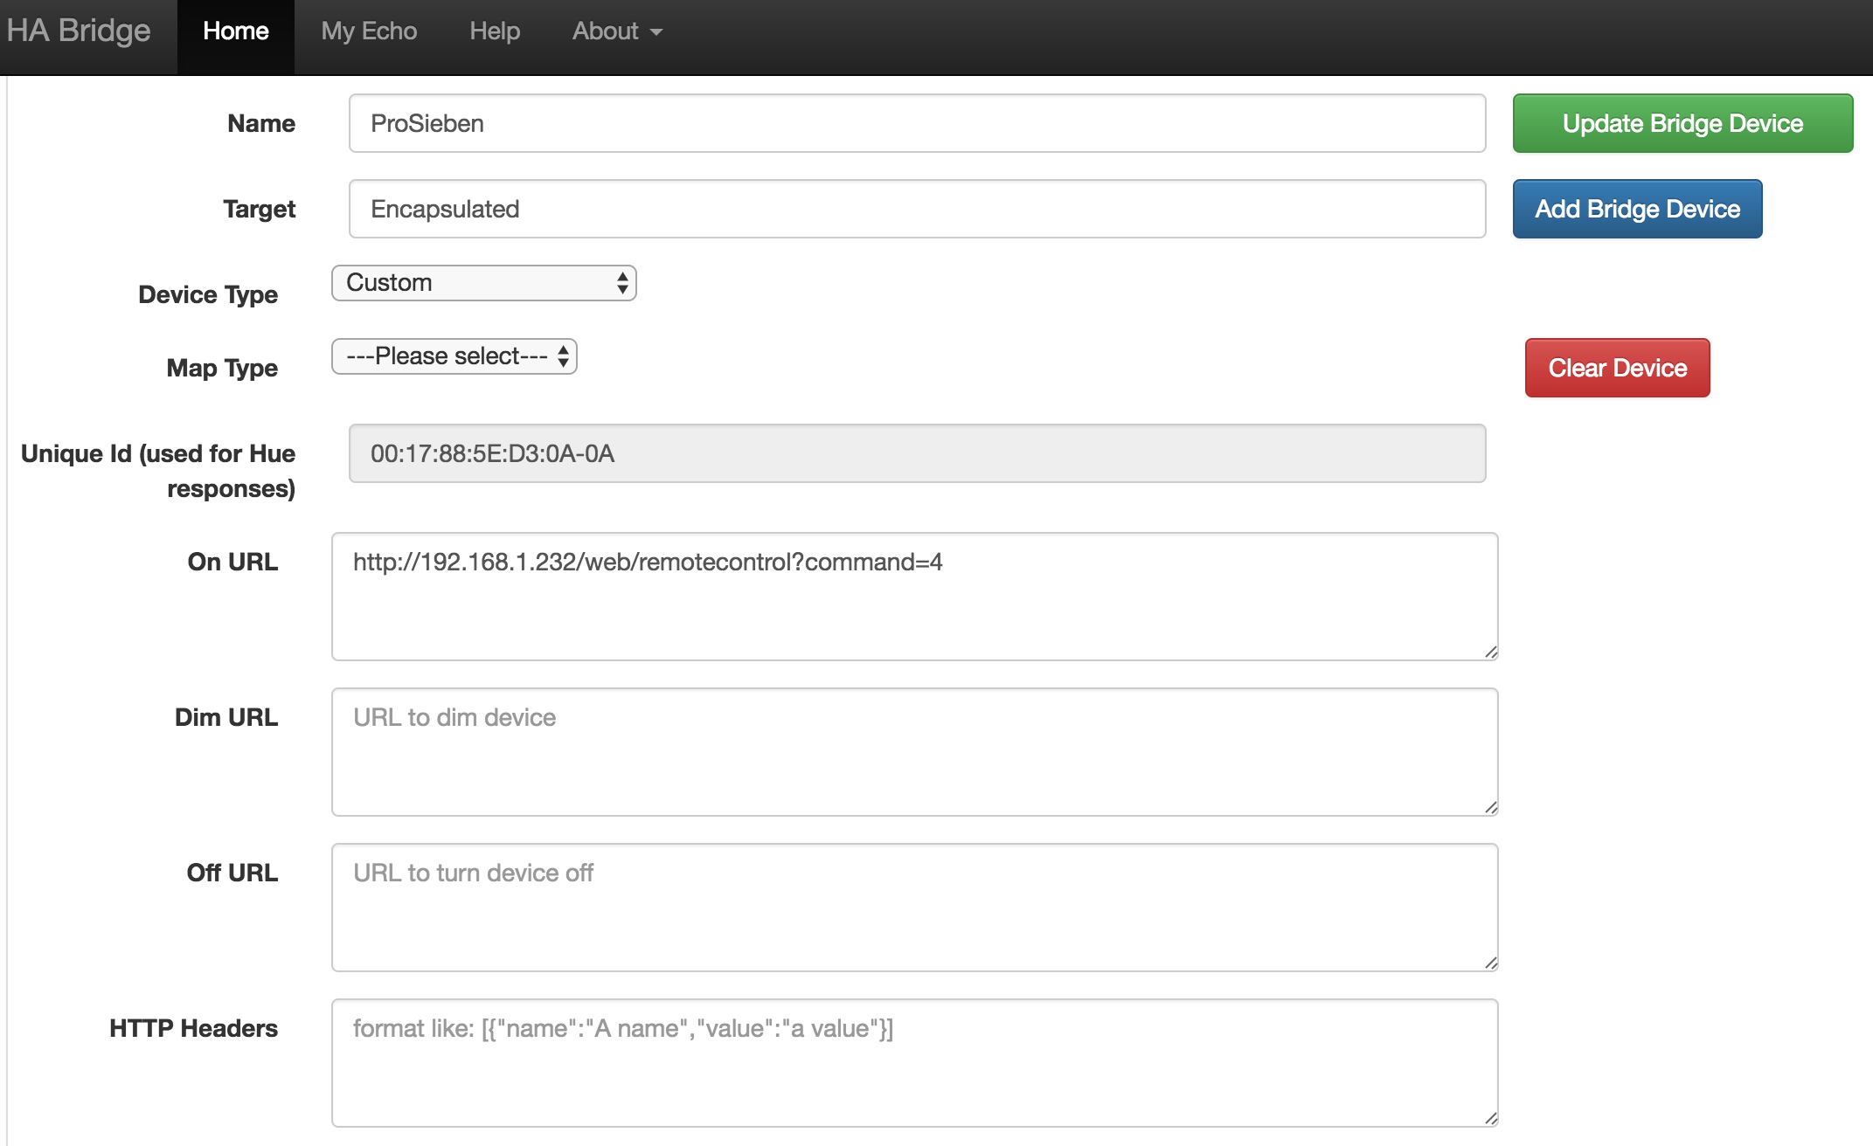Click inside the On URL textarea
Viewport: 1873px width, 1146px height.
(x=914, y=597)
